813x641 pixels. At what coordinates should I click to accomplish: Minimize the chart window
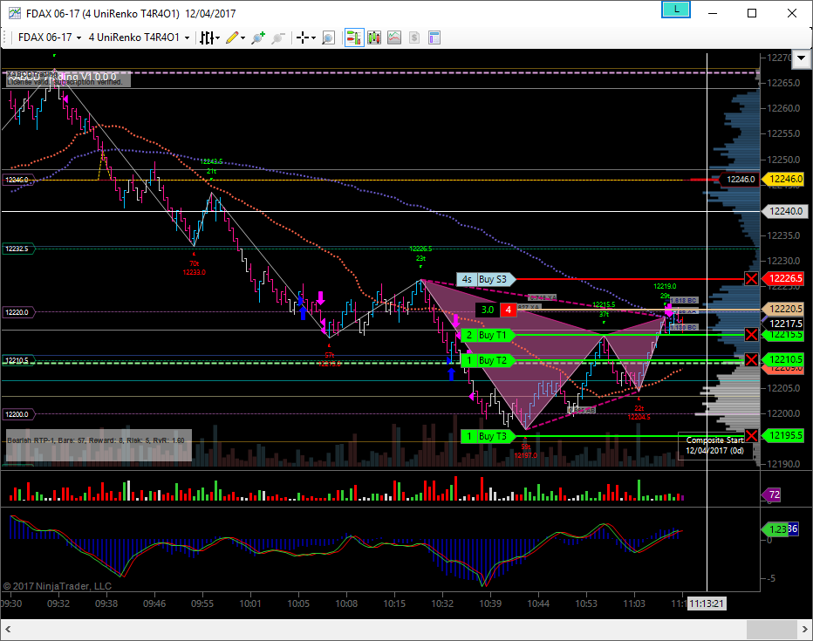click(713, 13)
